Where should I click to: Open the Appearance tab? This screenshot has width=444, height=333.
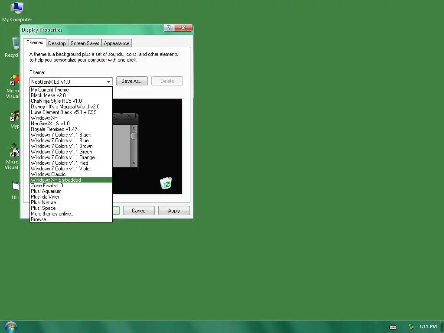tap(116, 43)
